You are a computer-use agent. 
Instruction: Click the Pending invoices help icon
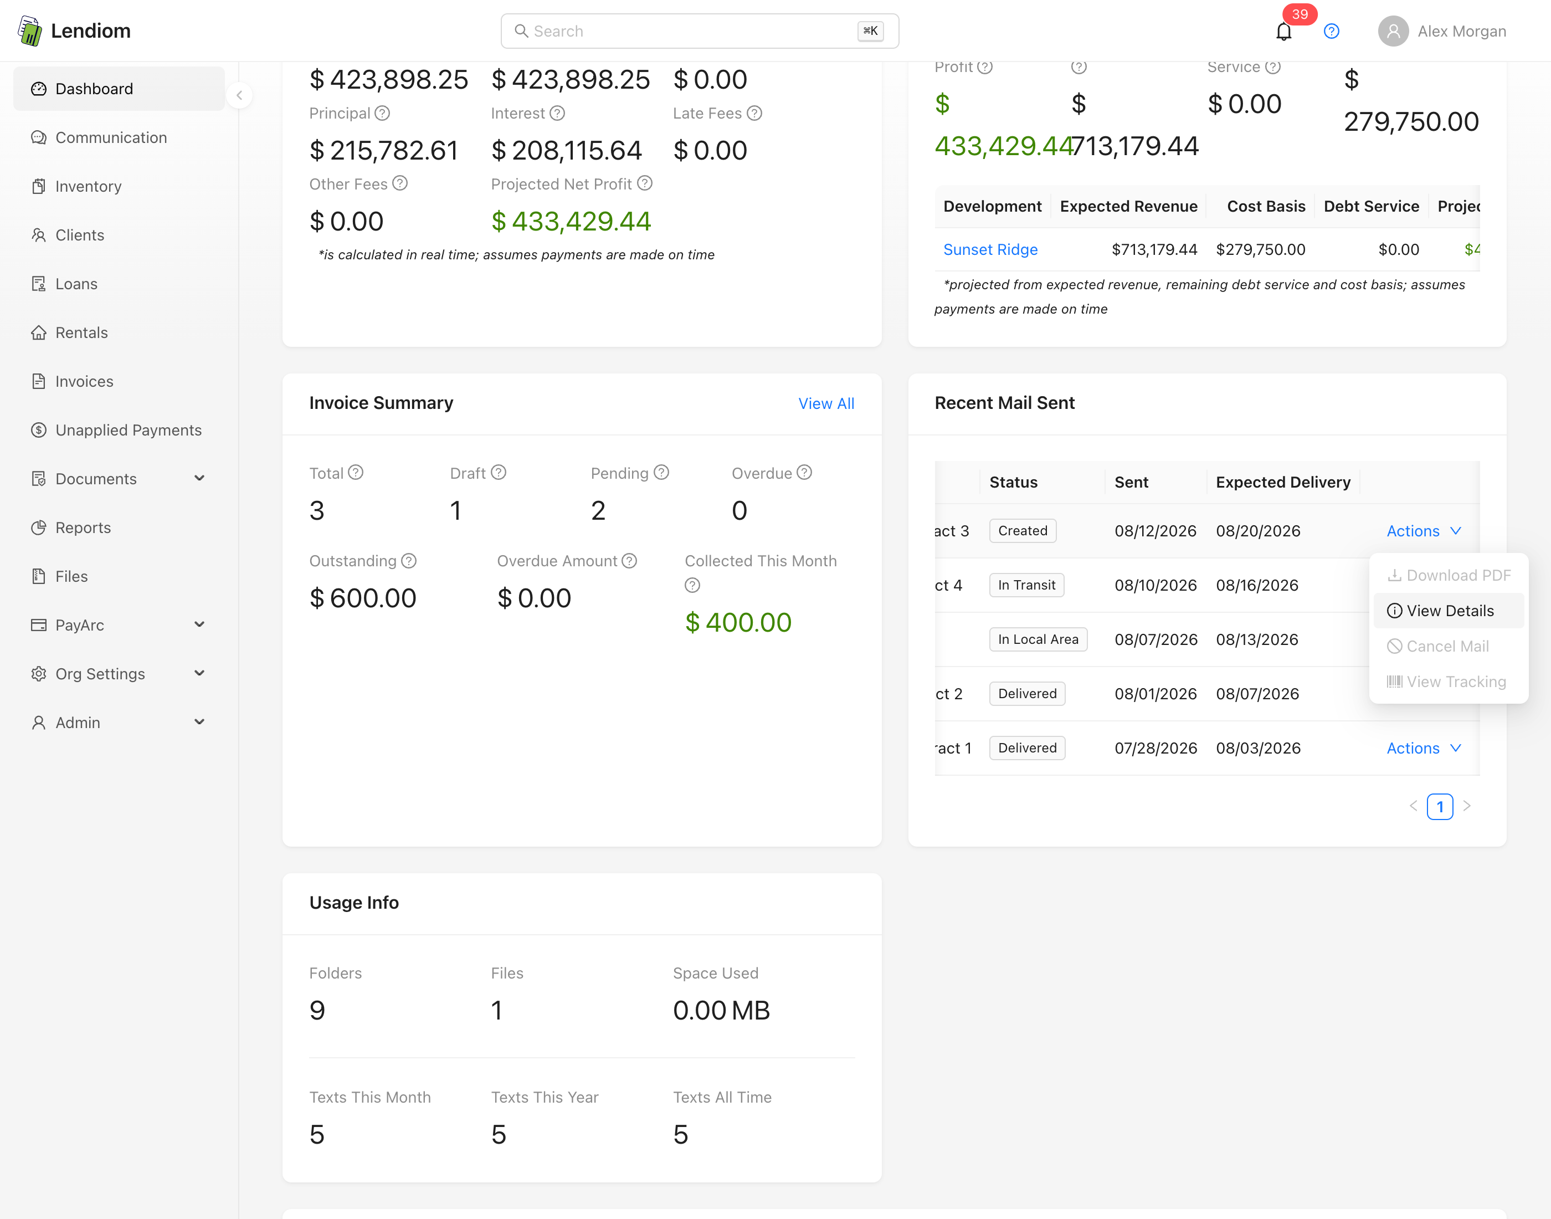[x=661, y=473]
